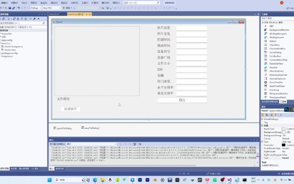Click the ISO text box on the form
The width and height of the screenshot is (294, 184).
191,70
